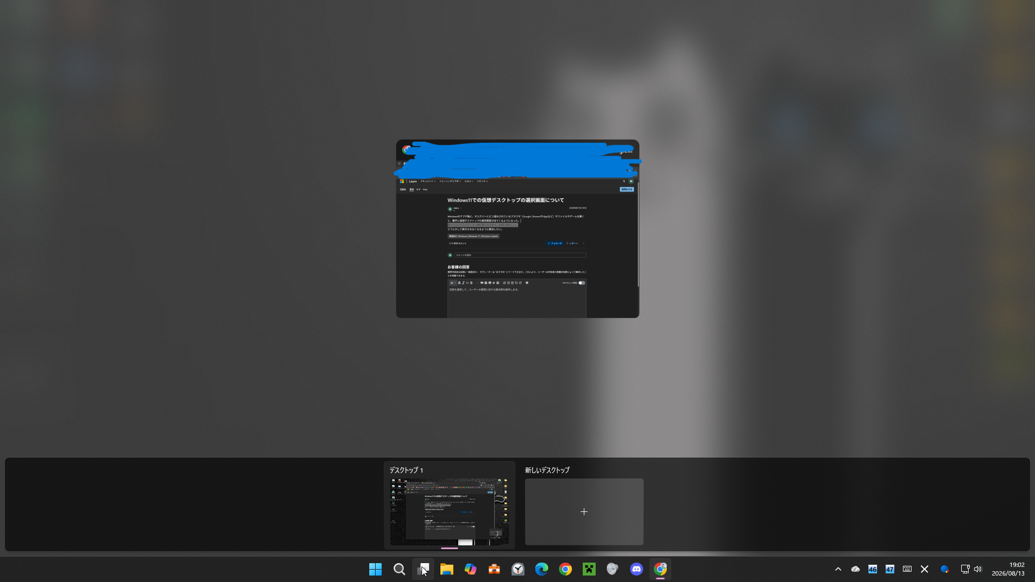Open OneDrive cloud tray icon
1035x582 pixels.
point(855,569)
